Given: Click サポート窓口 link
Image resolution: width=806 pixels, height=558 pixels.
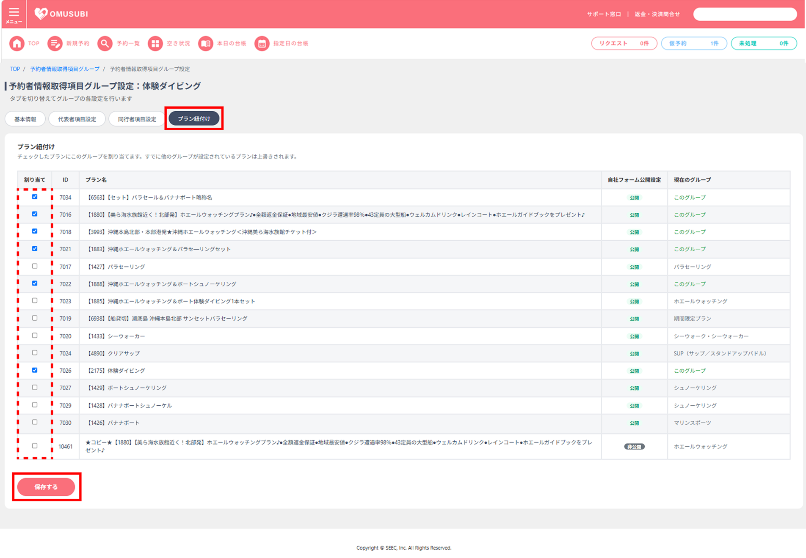Looking at the screenshot, I should point(604,14).
